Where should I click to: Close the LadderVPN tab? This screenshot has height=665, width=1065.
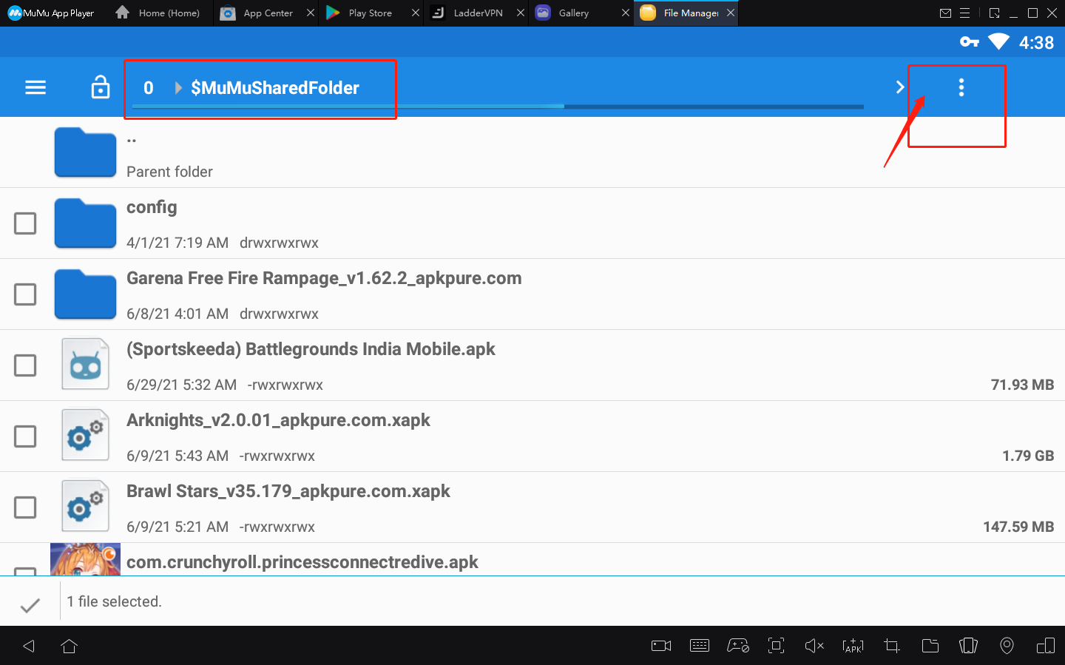[521, 13]
